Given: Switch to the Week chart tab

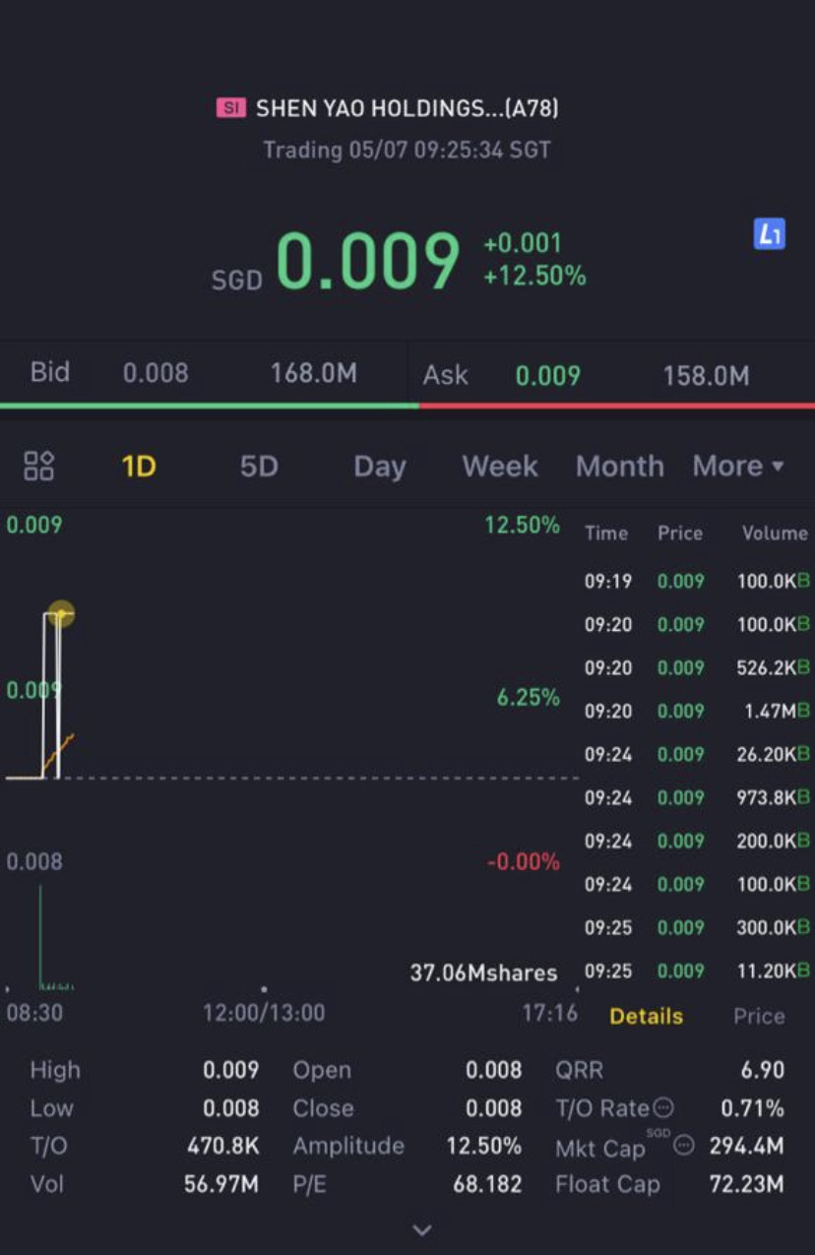Looking at the screenshot, I should tap(500, 466).
